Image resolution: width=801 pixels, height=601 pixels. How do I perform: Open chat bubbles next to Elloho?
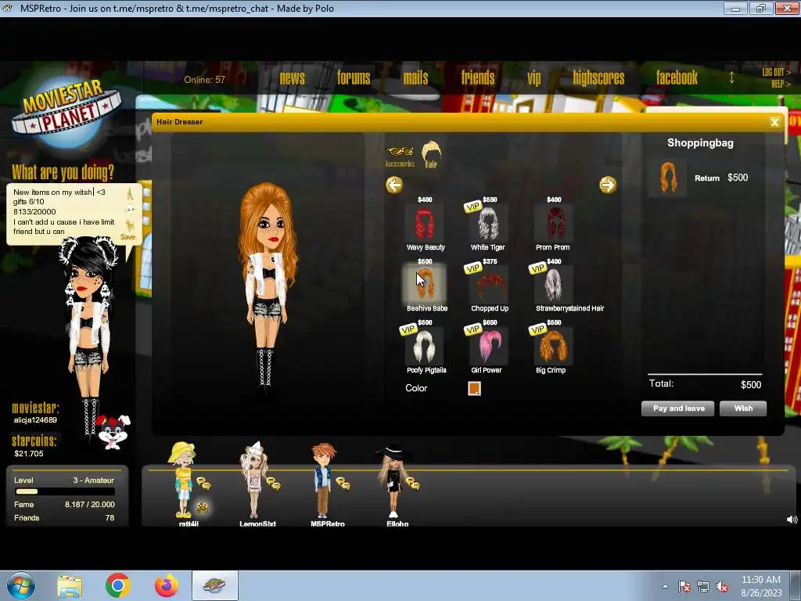412,484
